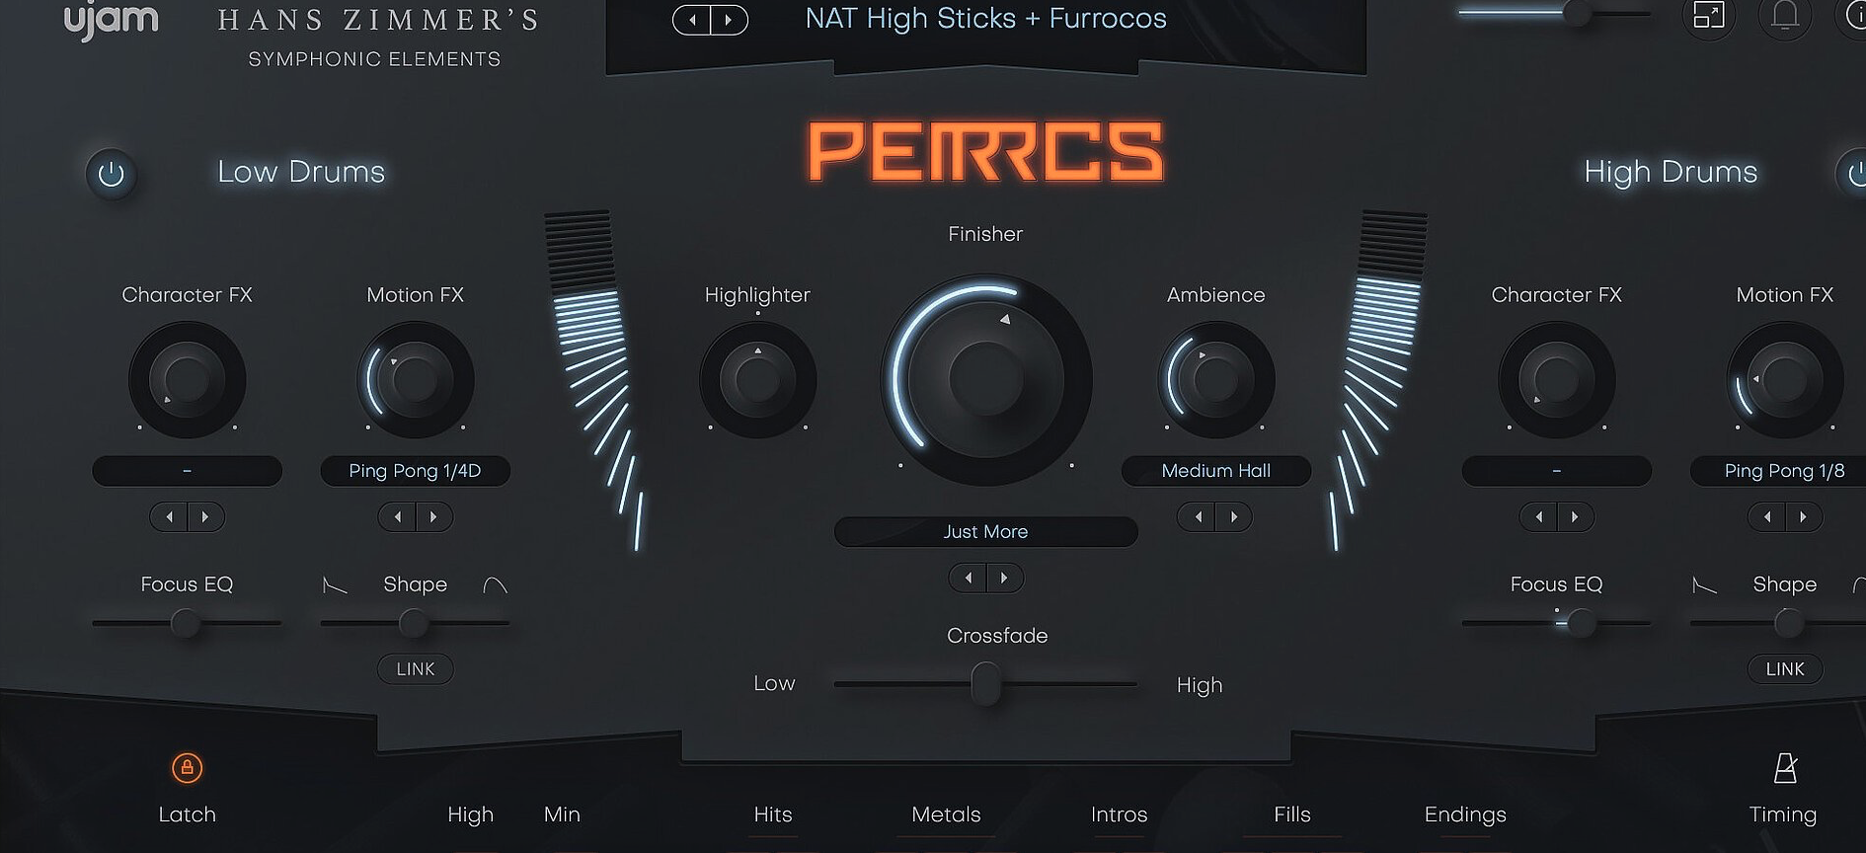The width and height of the screenshot is (1866, 853).
Task: Click the High Drums level meter
Action: click(1378, 380)
